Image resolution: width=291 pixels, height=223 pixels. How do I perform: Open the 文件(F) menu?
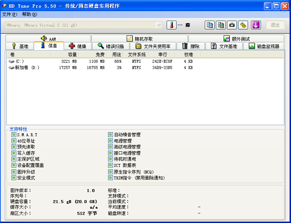(10, 14)
